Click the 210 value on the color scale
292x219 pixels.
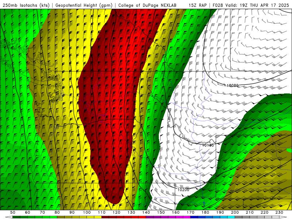250,212
